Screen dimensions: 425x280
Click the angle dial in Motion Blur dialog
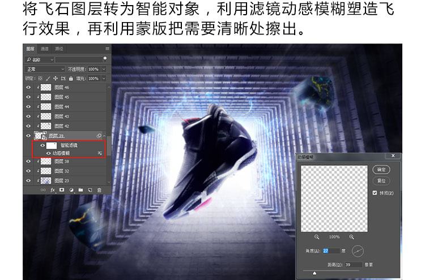point(358,251)
